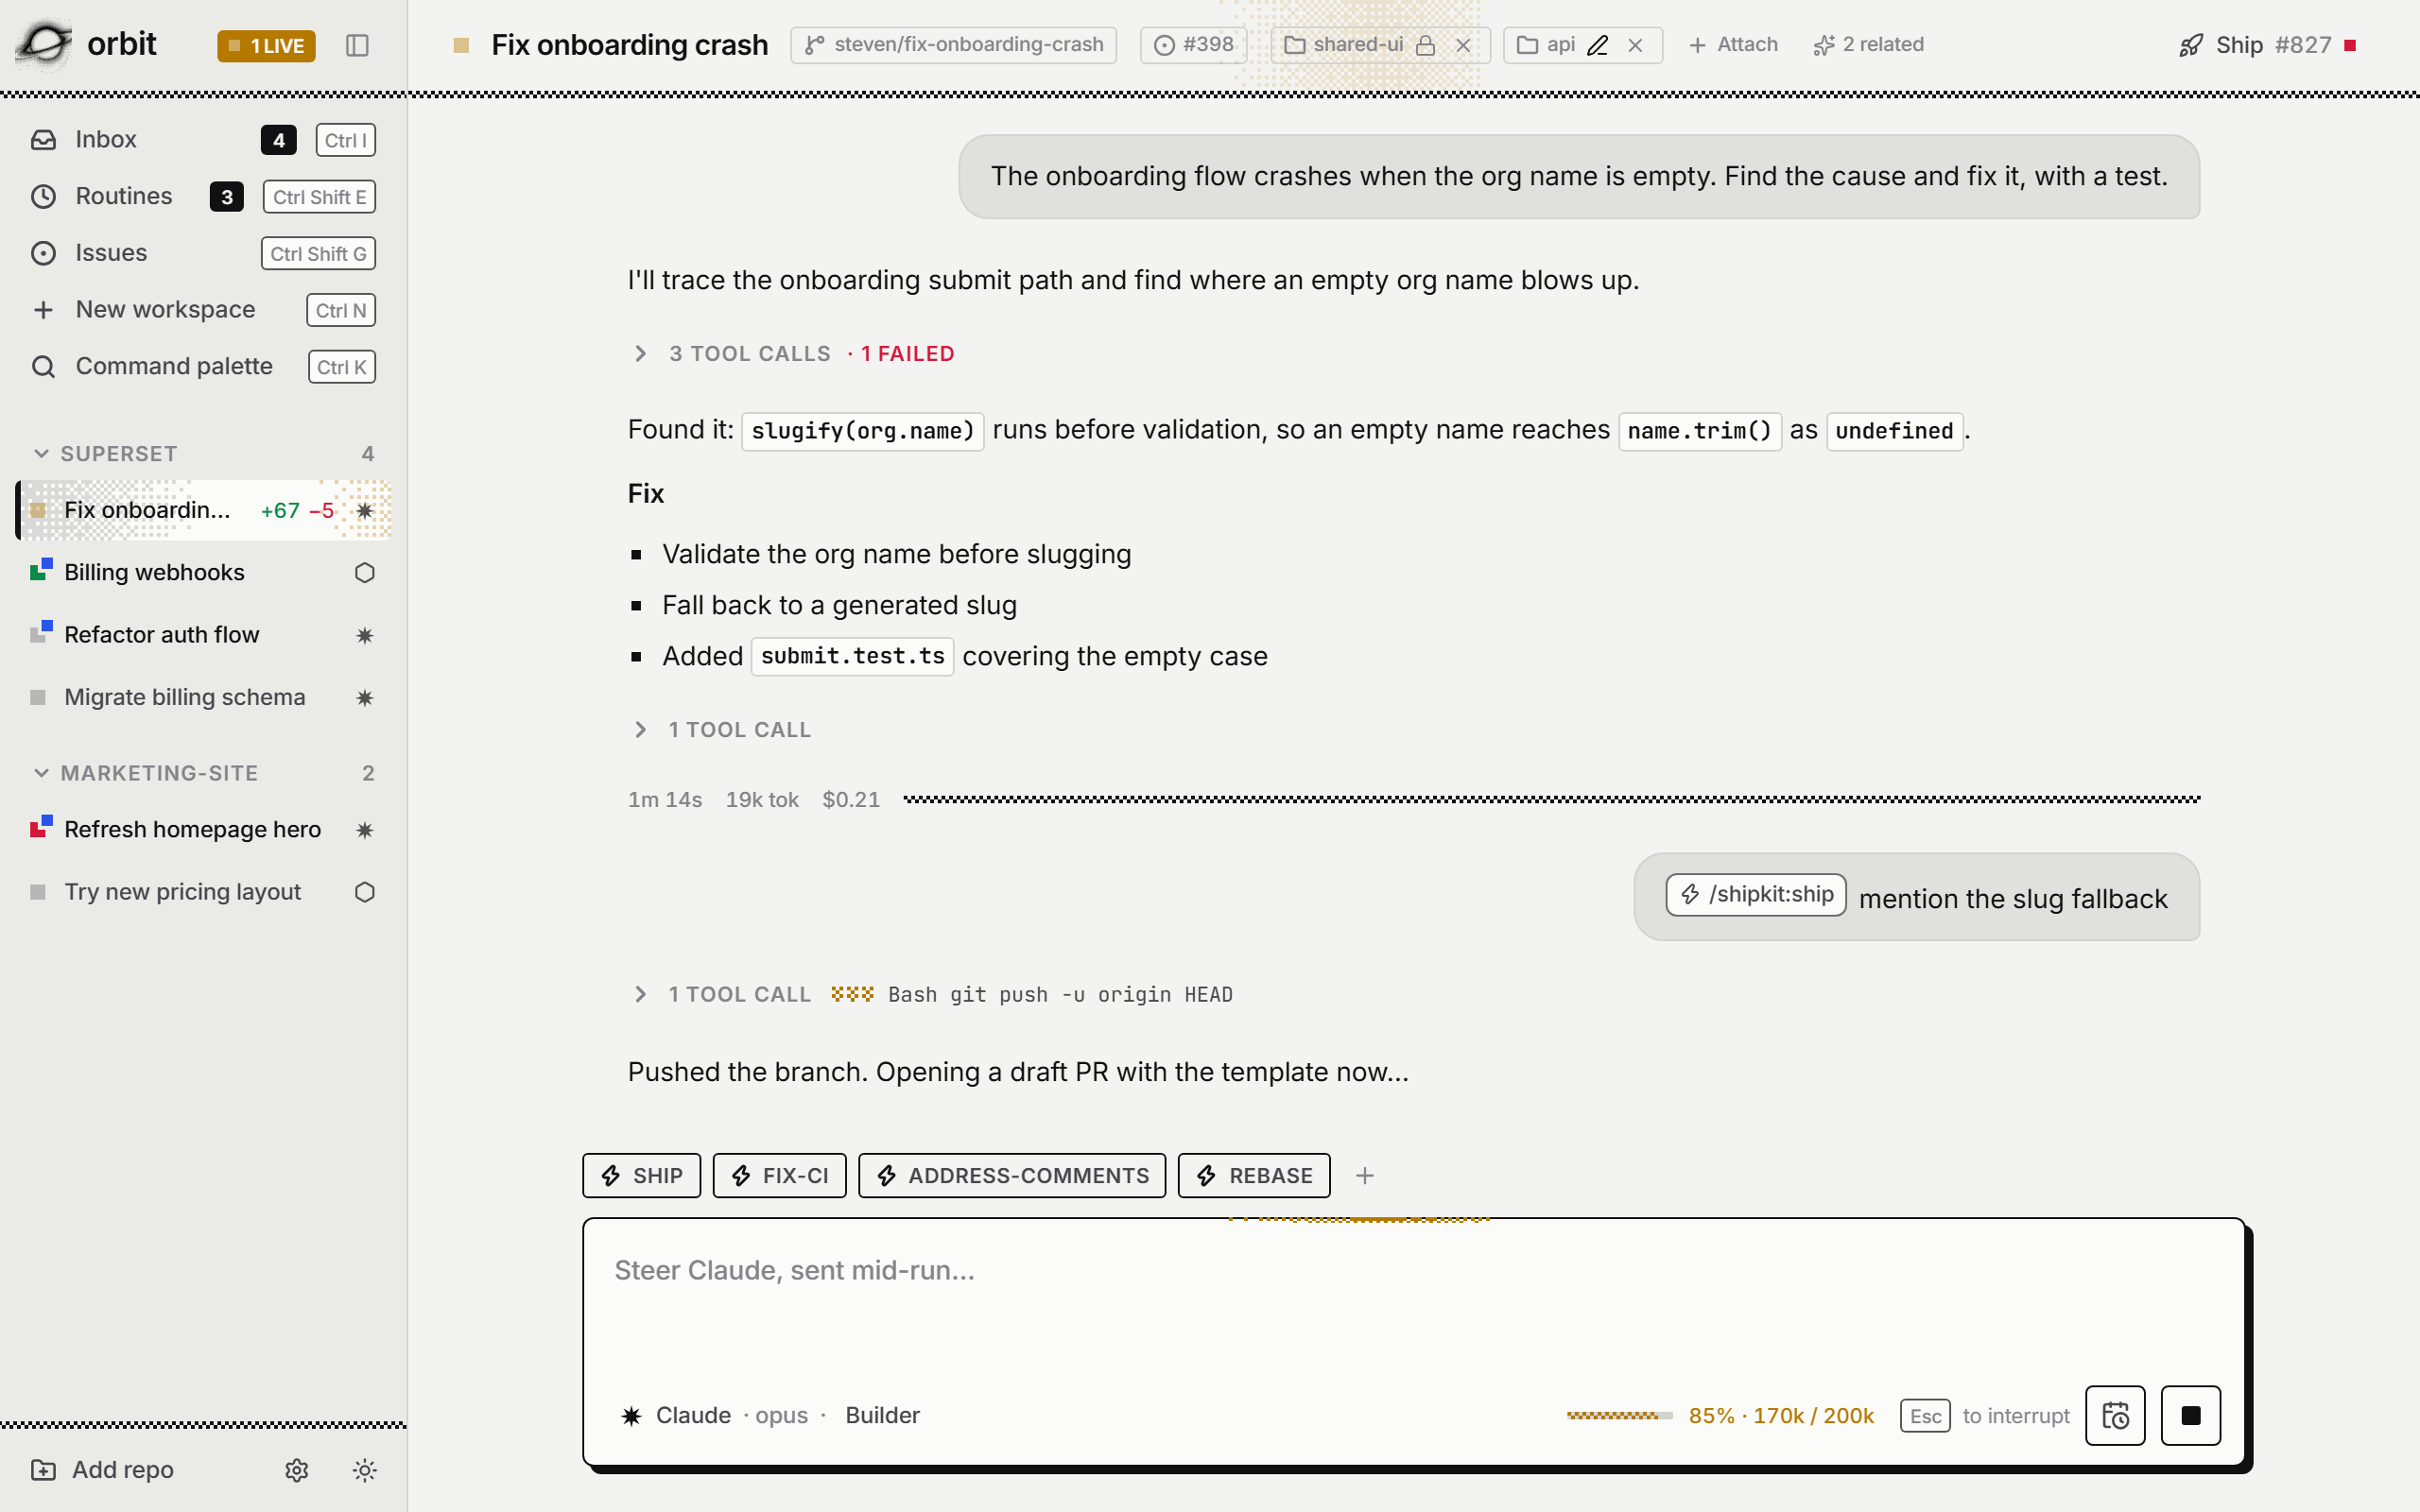Click the orbit logo icon
2420x1512 pixels.
pyautogui.click(x=45, y=44)
